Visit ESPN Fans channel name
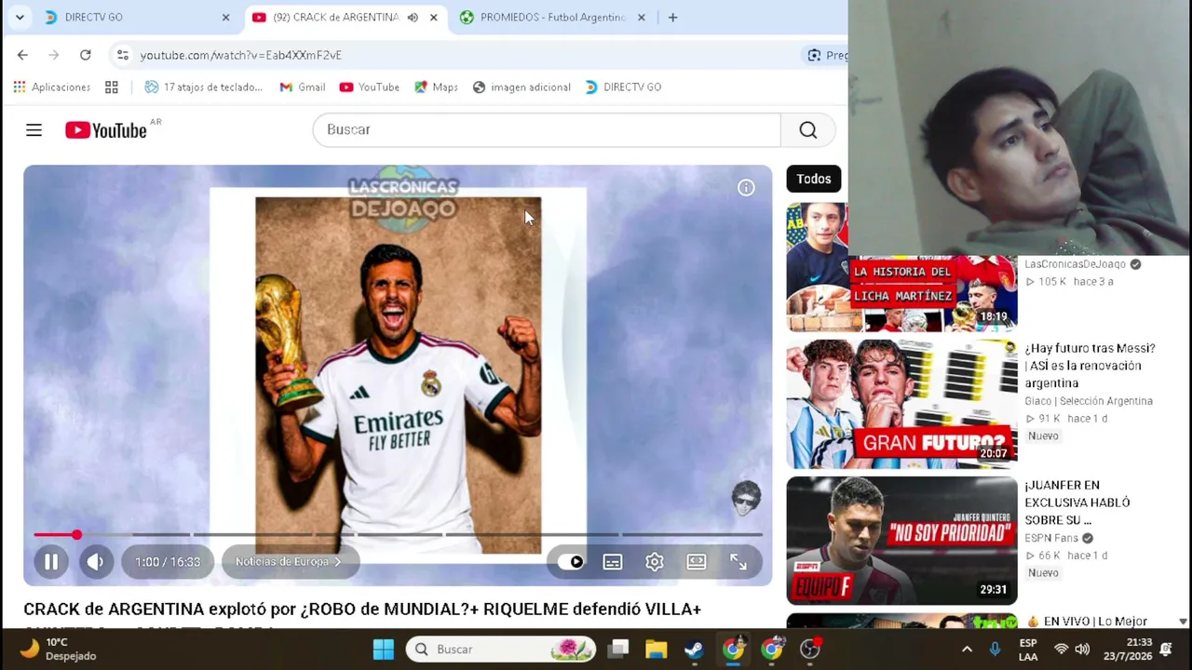 tap(1051, 538)
